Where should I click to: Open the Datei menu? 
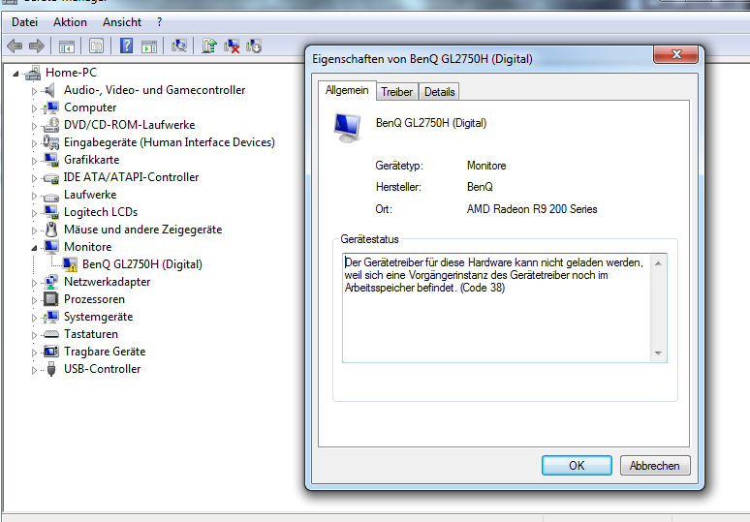24,22
